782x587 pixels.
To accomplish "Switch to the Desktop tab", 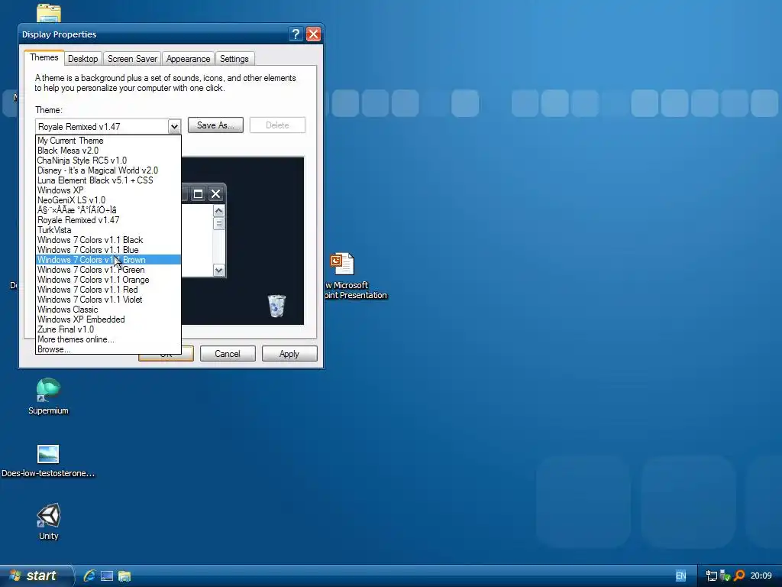I will click(82, 58).
